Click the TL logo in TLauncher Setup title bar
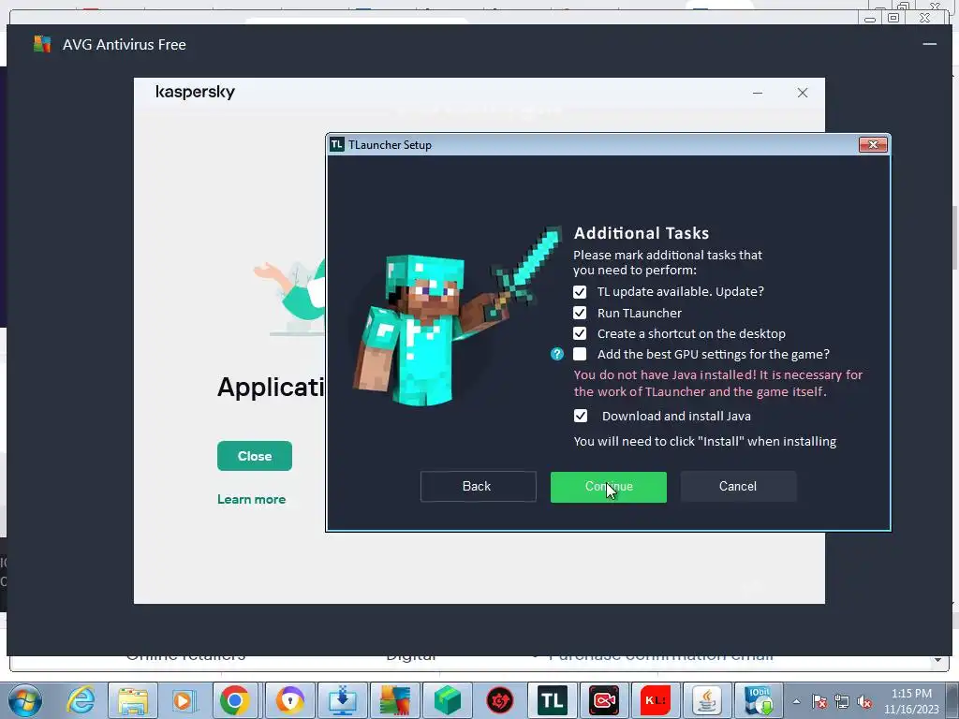Viewport: 959px width, 719px height. [337, 144]
